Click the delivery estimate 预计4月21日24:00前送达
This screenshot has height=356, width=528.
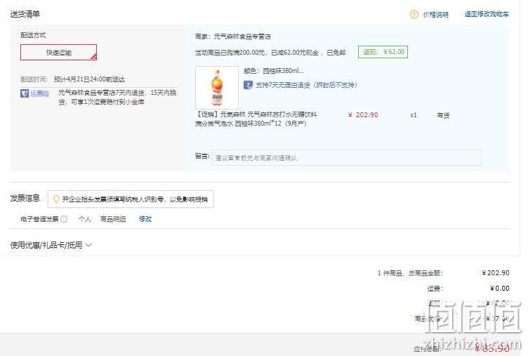point(89,79)
